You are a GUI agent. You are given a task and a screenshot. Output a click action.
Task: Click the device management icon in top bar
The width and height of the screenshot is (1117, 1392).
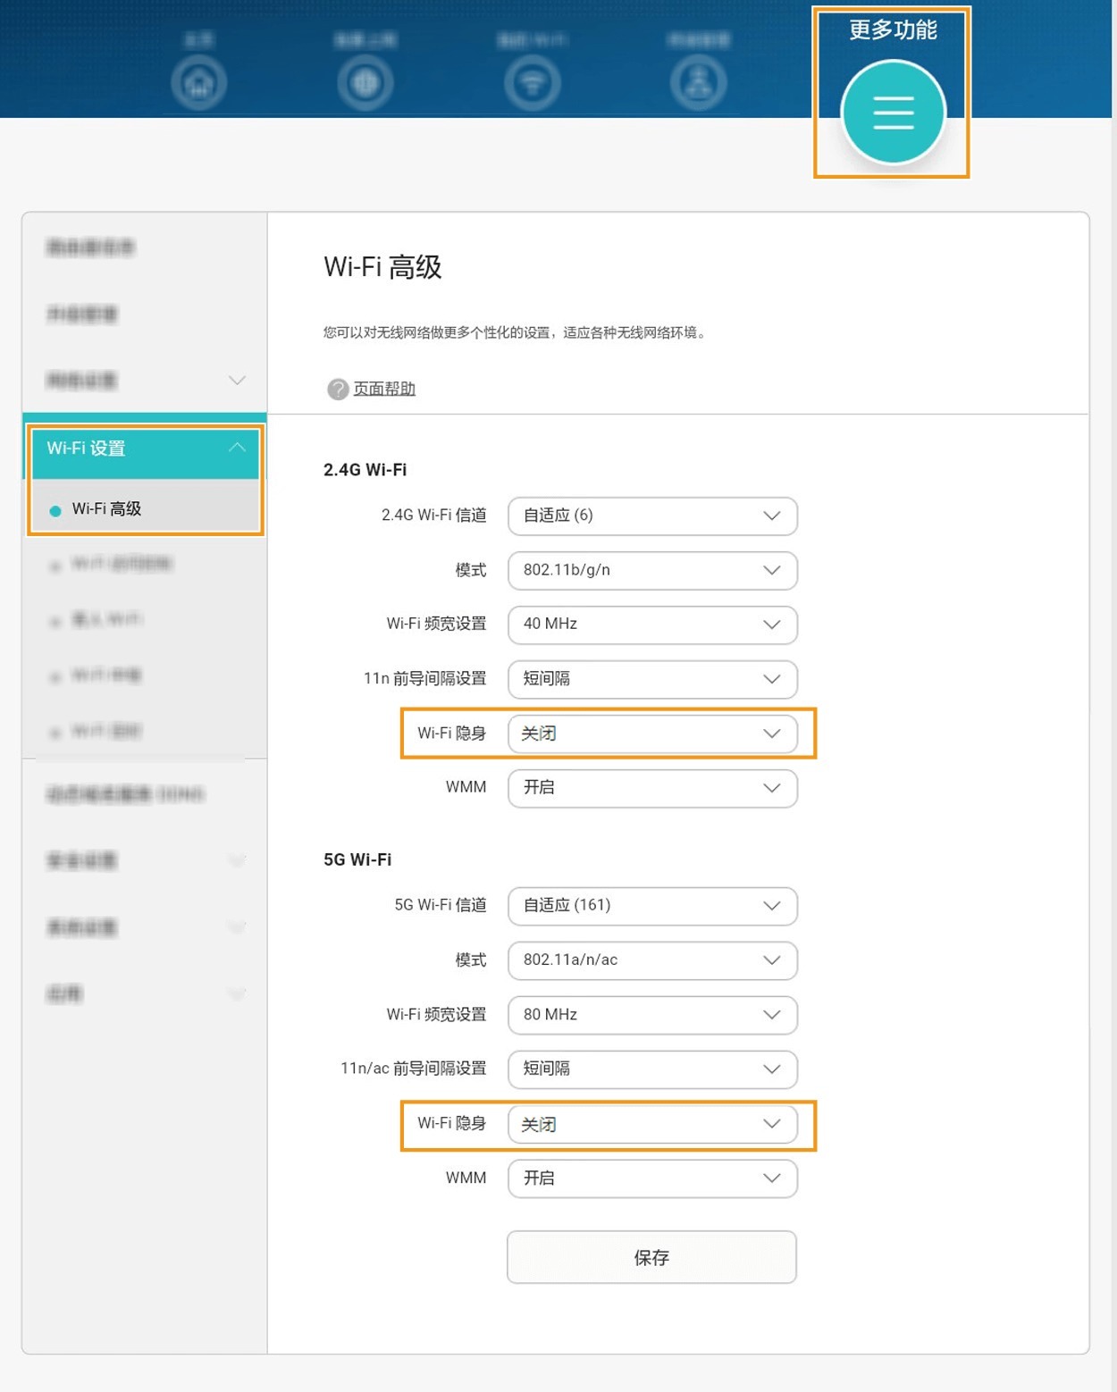(x=700, y=80)
